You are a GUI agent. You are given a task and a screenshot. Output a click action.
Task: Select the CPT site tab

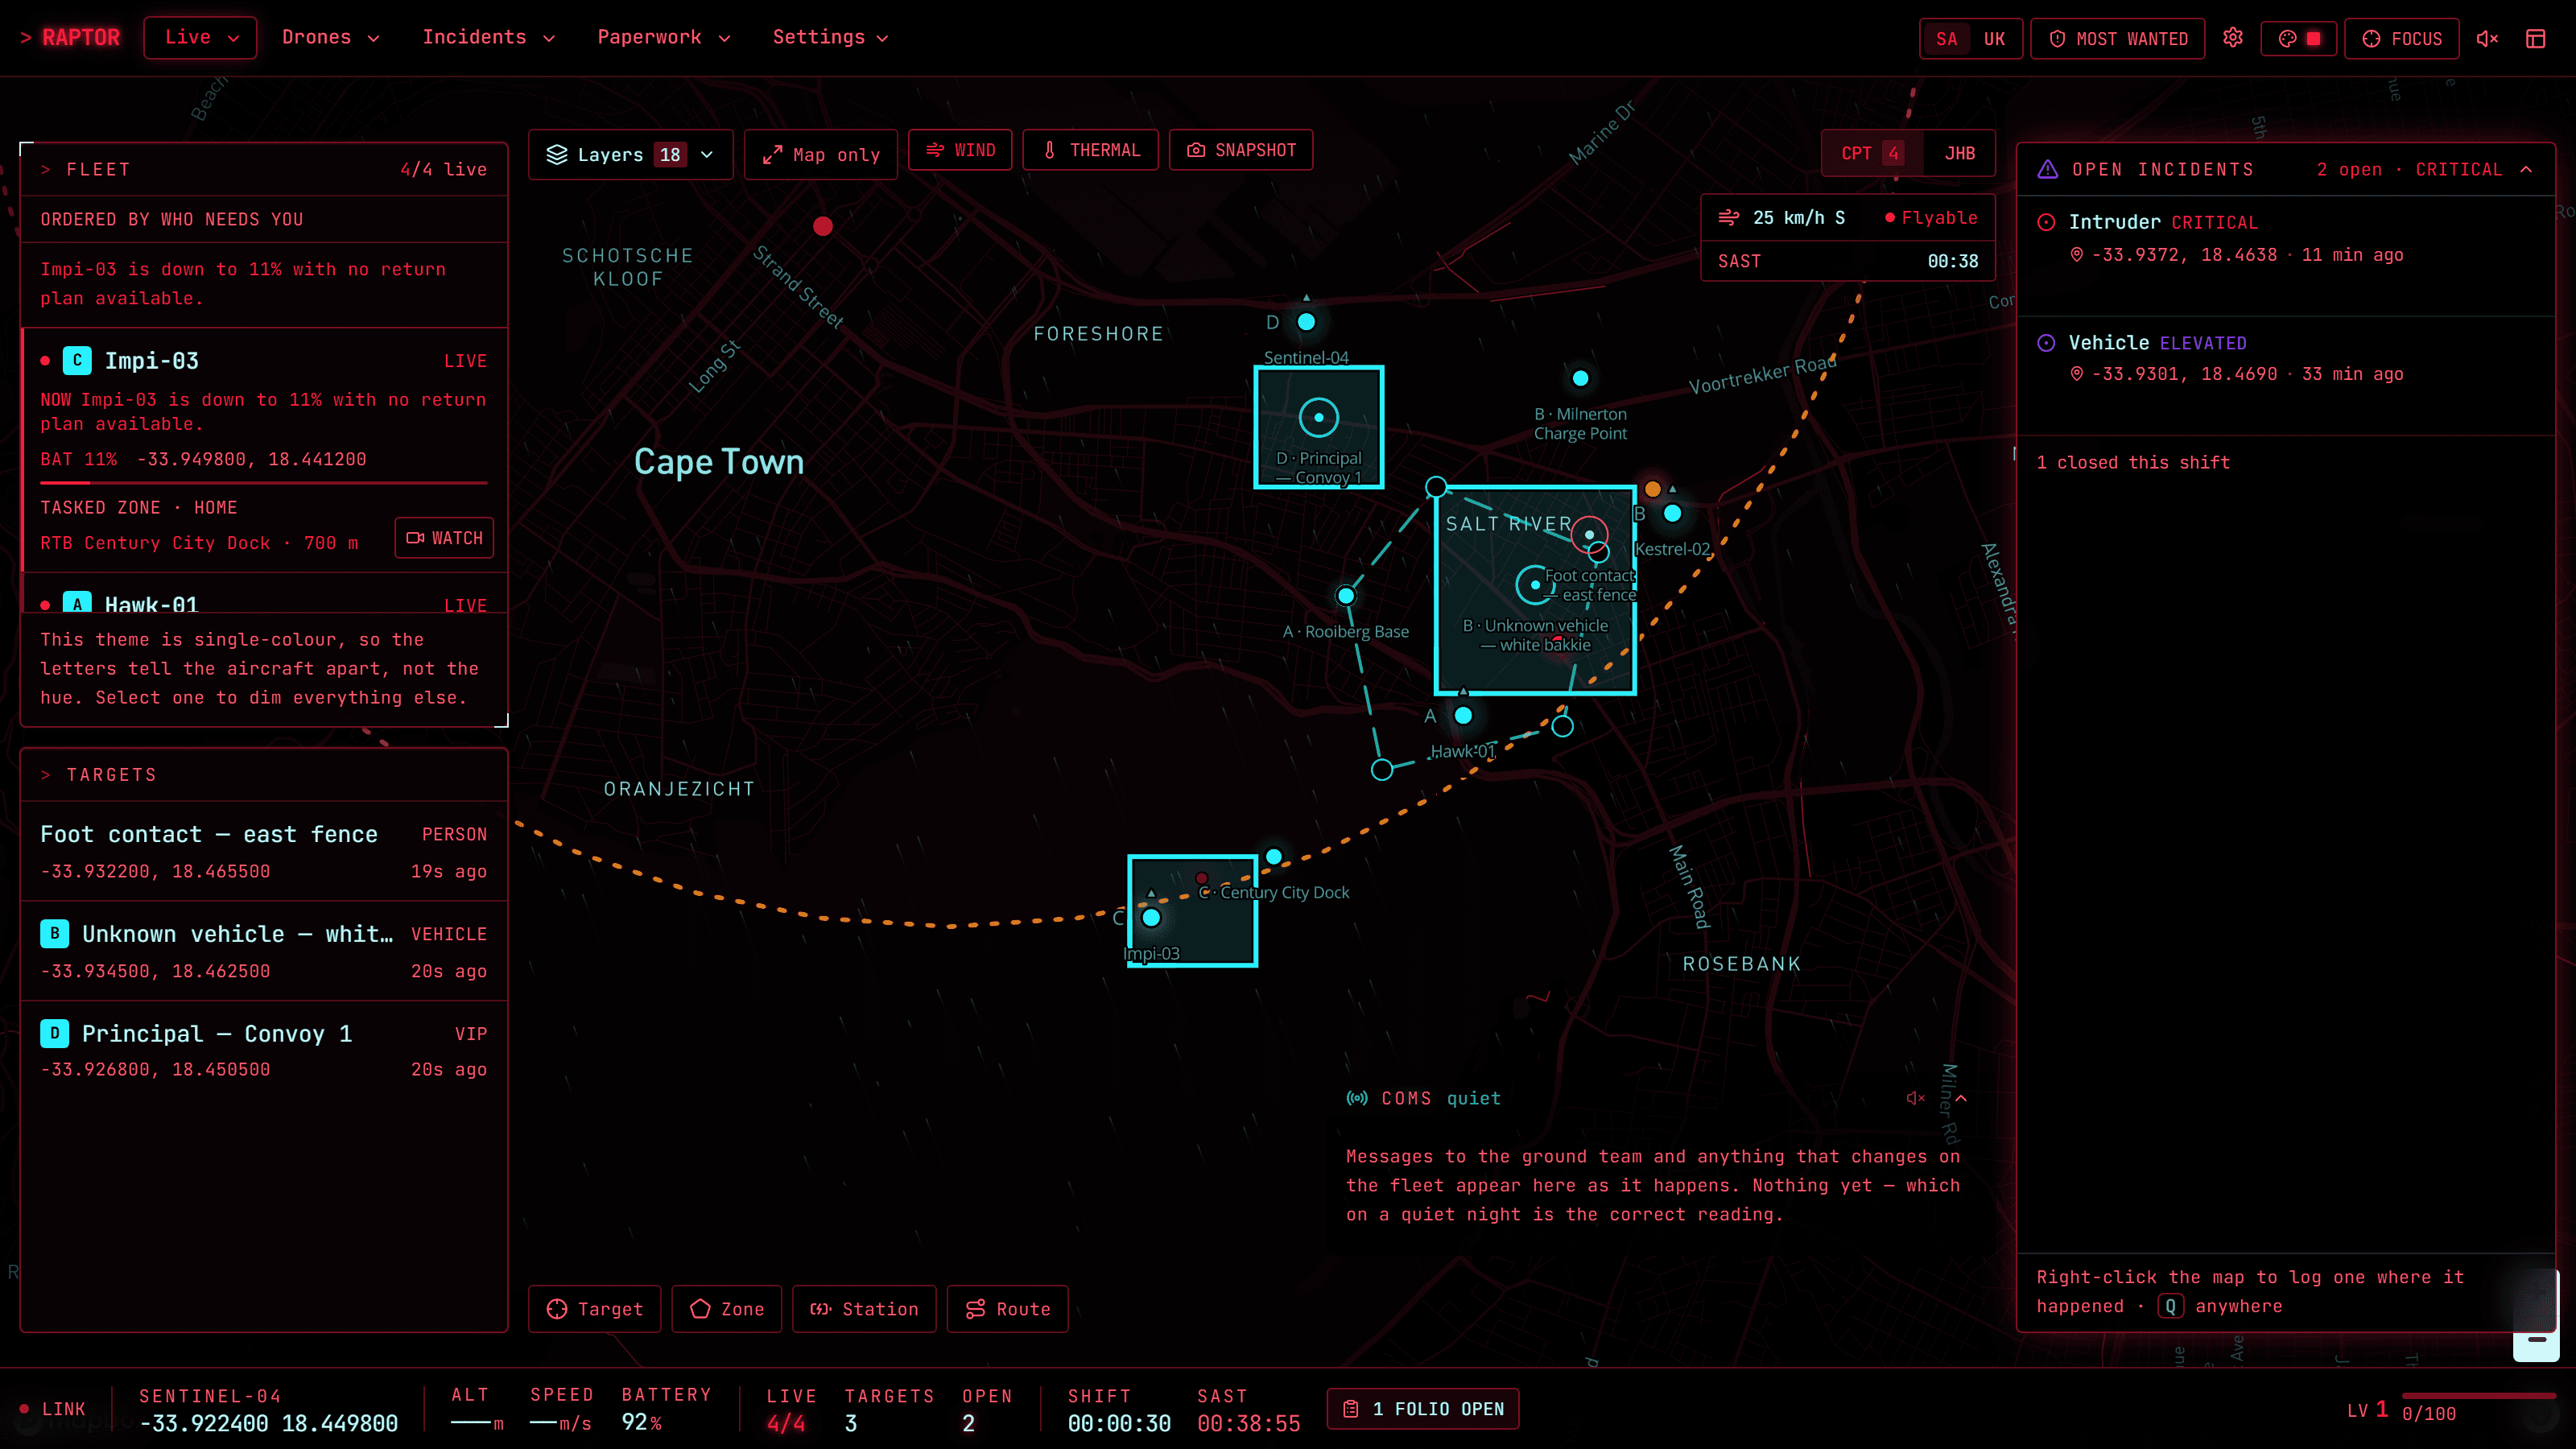pos(1872,153)
